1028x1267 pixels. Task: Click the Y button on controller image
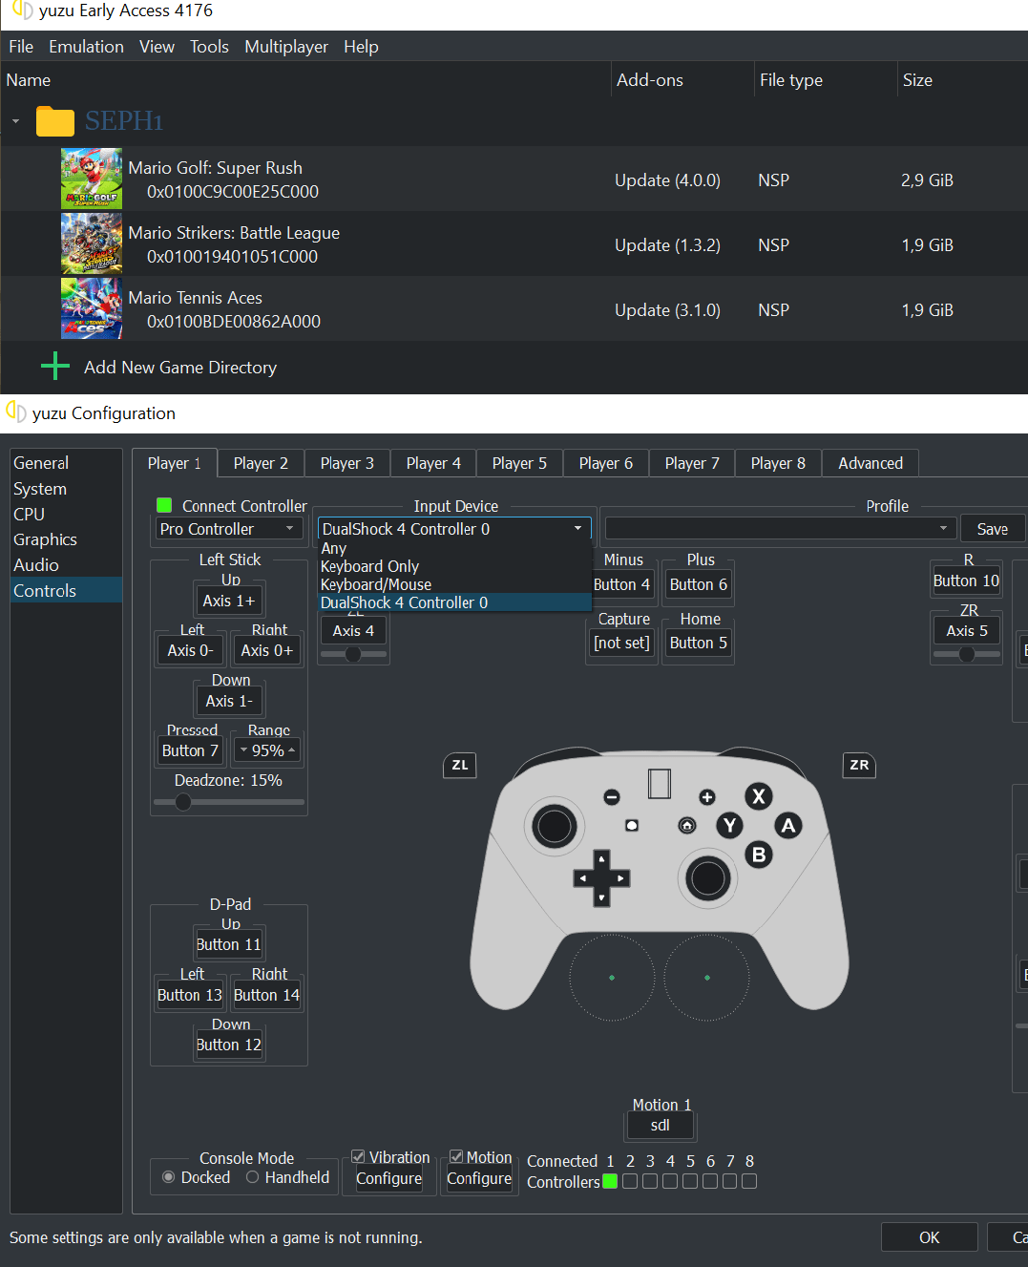tap(730, 826)
